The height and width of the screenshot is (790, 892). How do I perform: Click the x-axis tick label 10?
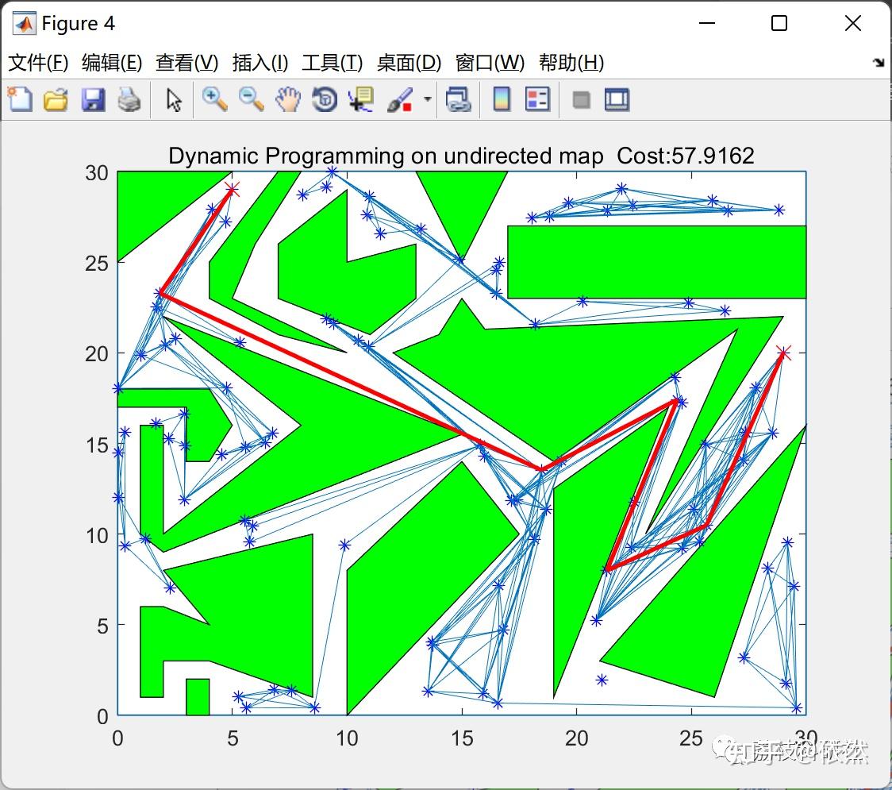tap(347, 738)
